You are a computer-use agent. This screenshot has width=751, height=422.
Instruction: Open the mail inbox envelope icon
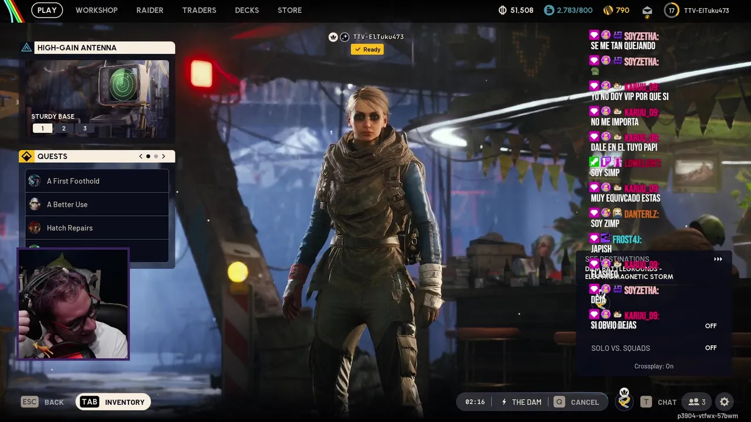point(647,11)
